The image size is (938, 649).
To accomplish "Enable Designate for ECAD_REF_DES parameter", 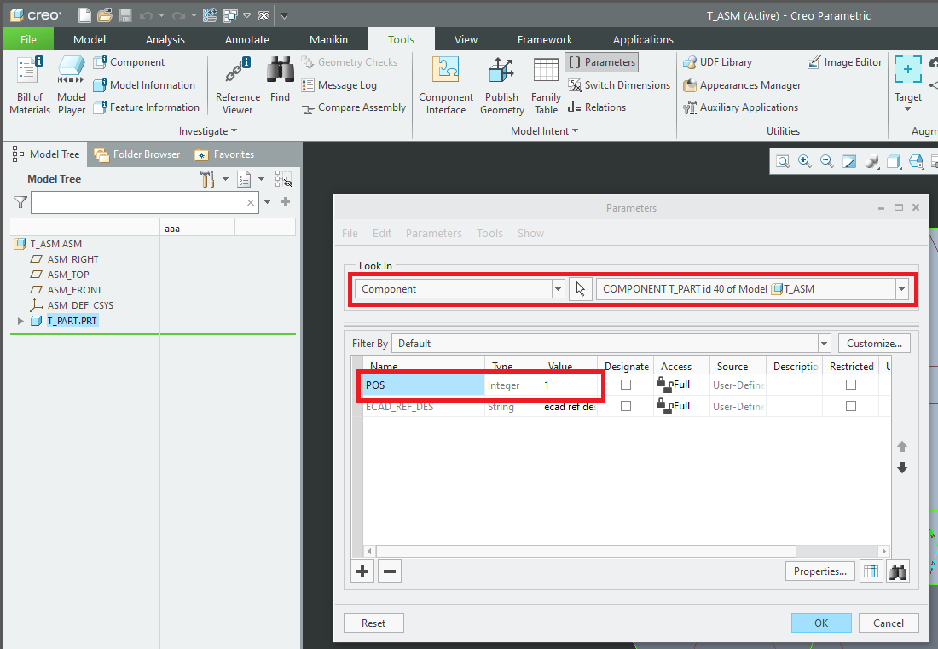I will 626,406.
